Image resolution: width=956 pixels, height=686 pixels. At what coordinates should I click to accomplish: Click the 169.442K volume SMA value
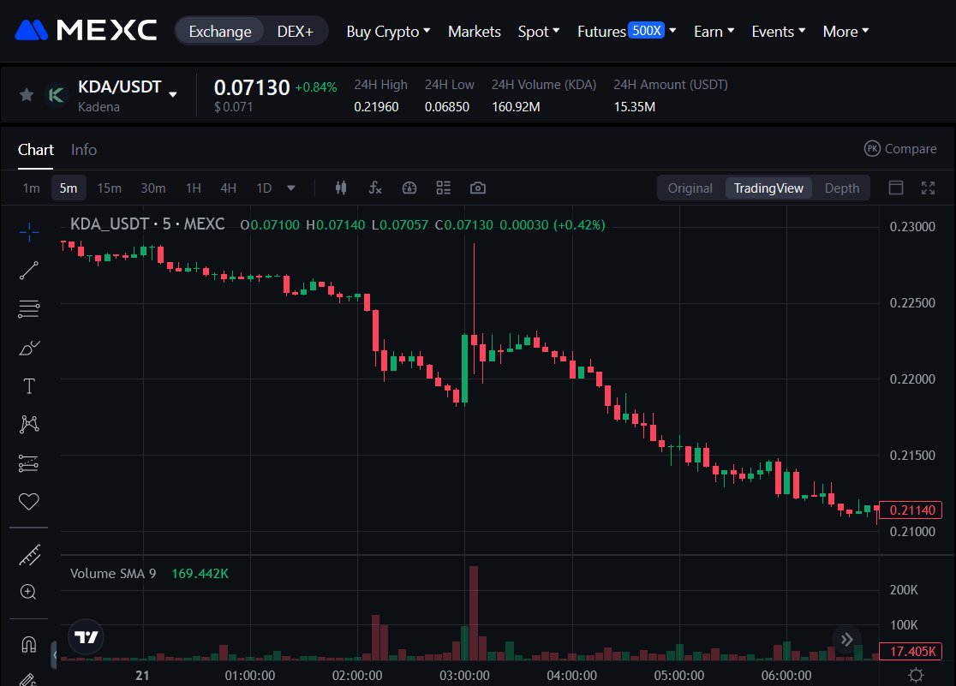(200, 573)
